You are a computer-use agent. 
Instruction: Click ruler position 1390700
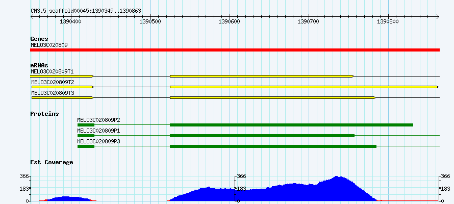(x=309, y=21)
